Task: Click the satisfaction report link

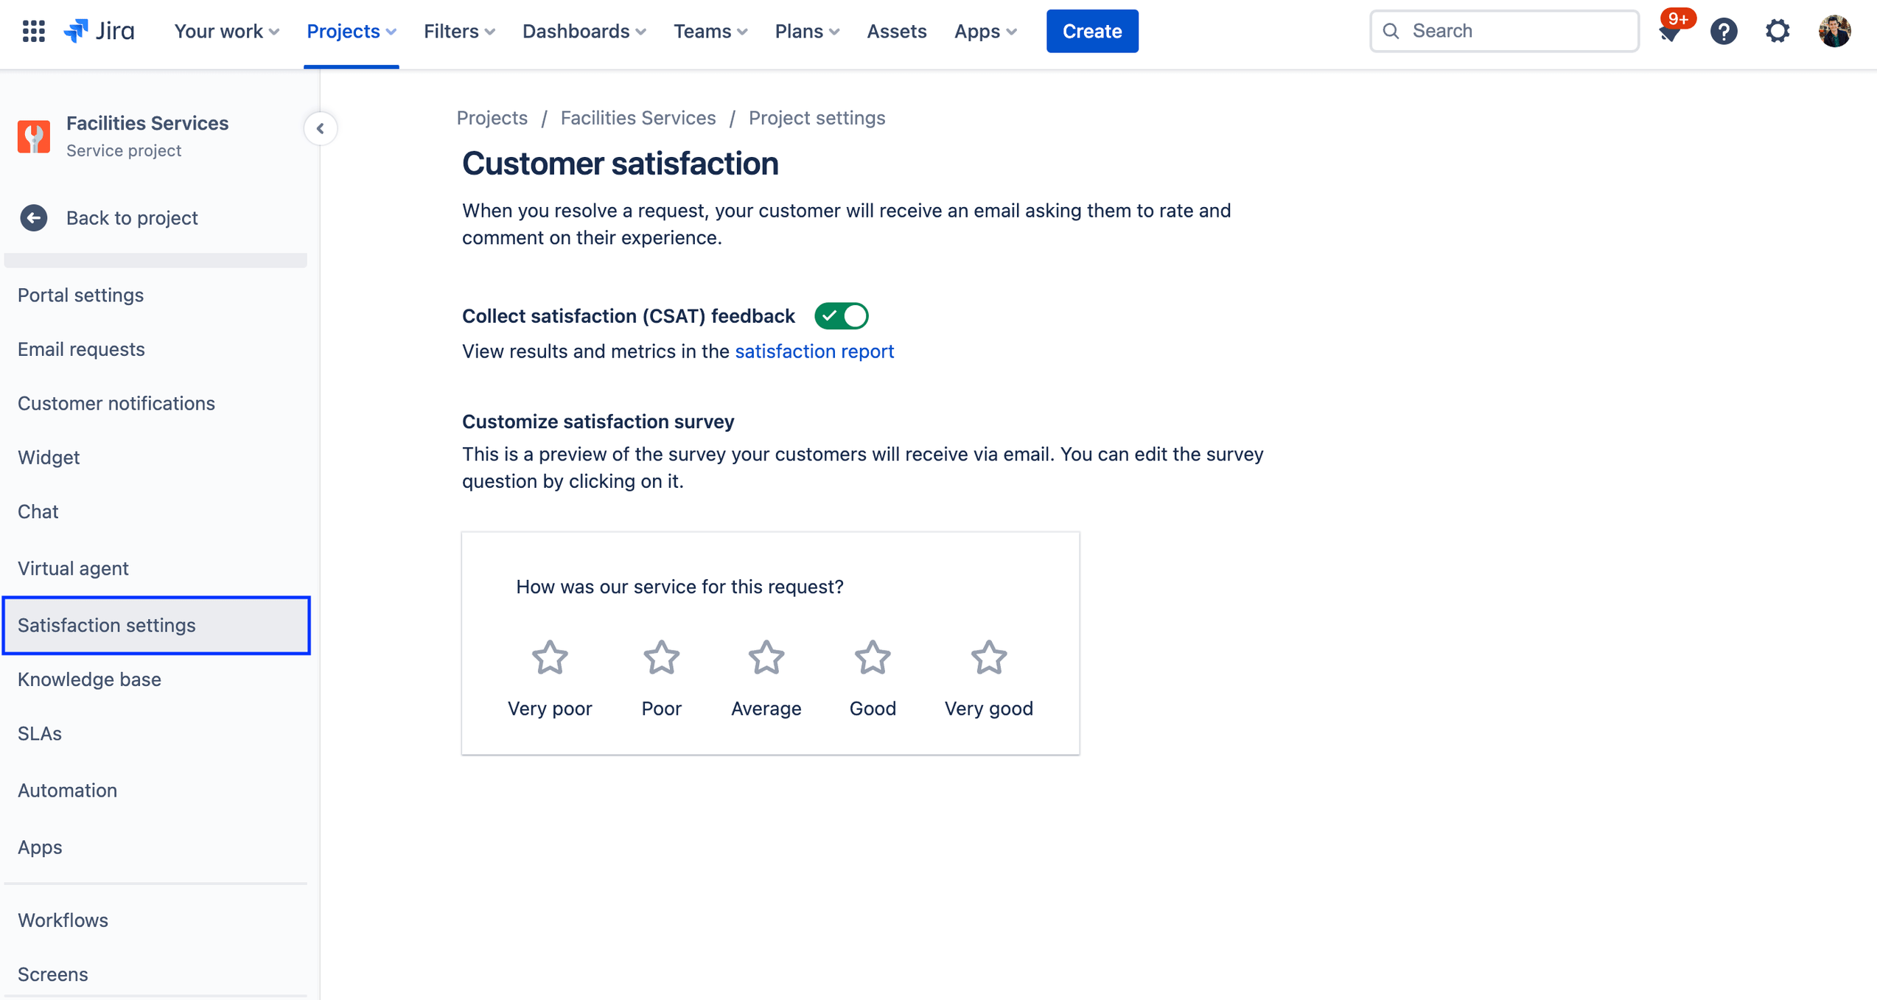Action: pyautogui.click(x=814, y=351)
